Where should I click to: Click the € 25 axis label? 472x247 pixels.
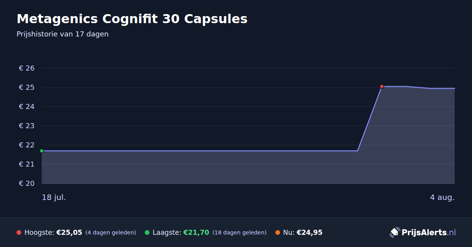[27, 87]
